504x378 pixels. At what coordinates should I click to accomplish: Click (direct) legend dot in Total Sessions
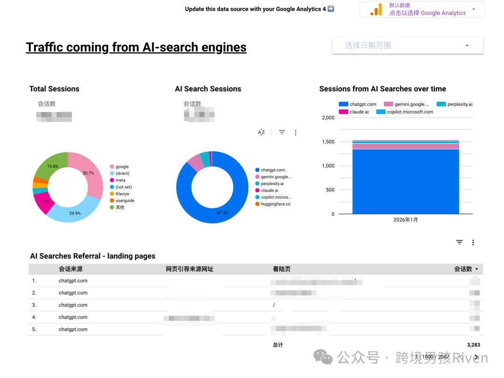coord(112,173)
